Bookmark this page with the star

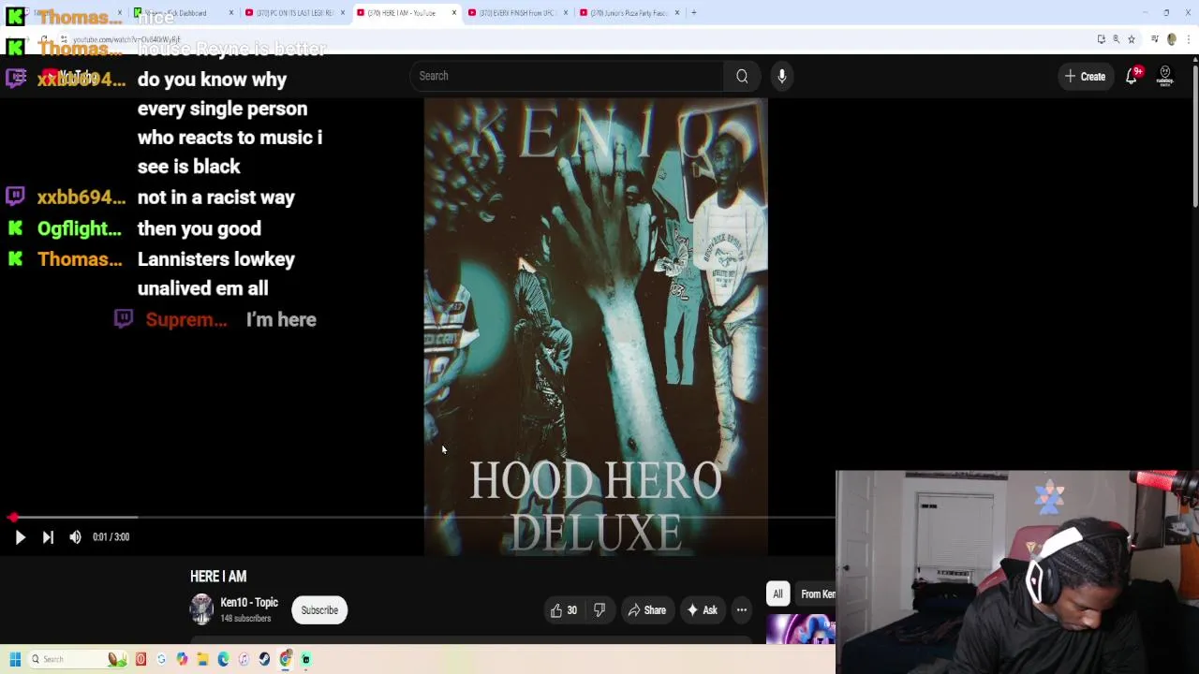click(1132, 39)
